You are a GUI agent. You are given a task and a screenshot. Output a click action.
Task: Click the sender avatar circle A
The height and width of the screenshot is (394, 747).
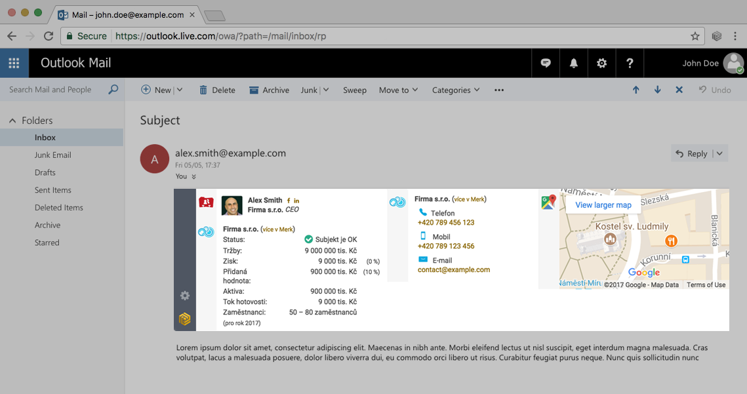click(154, 159)
